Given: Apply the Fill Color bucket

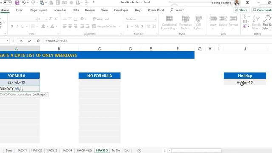Looking at the screenshot, I should tap(43, 26).
